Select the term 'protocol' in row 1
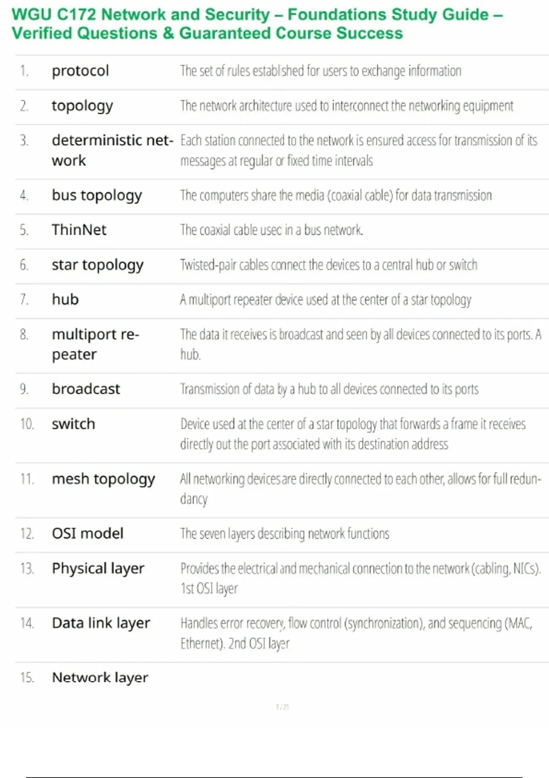 [80, 71]
